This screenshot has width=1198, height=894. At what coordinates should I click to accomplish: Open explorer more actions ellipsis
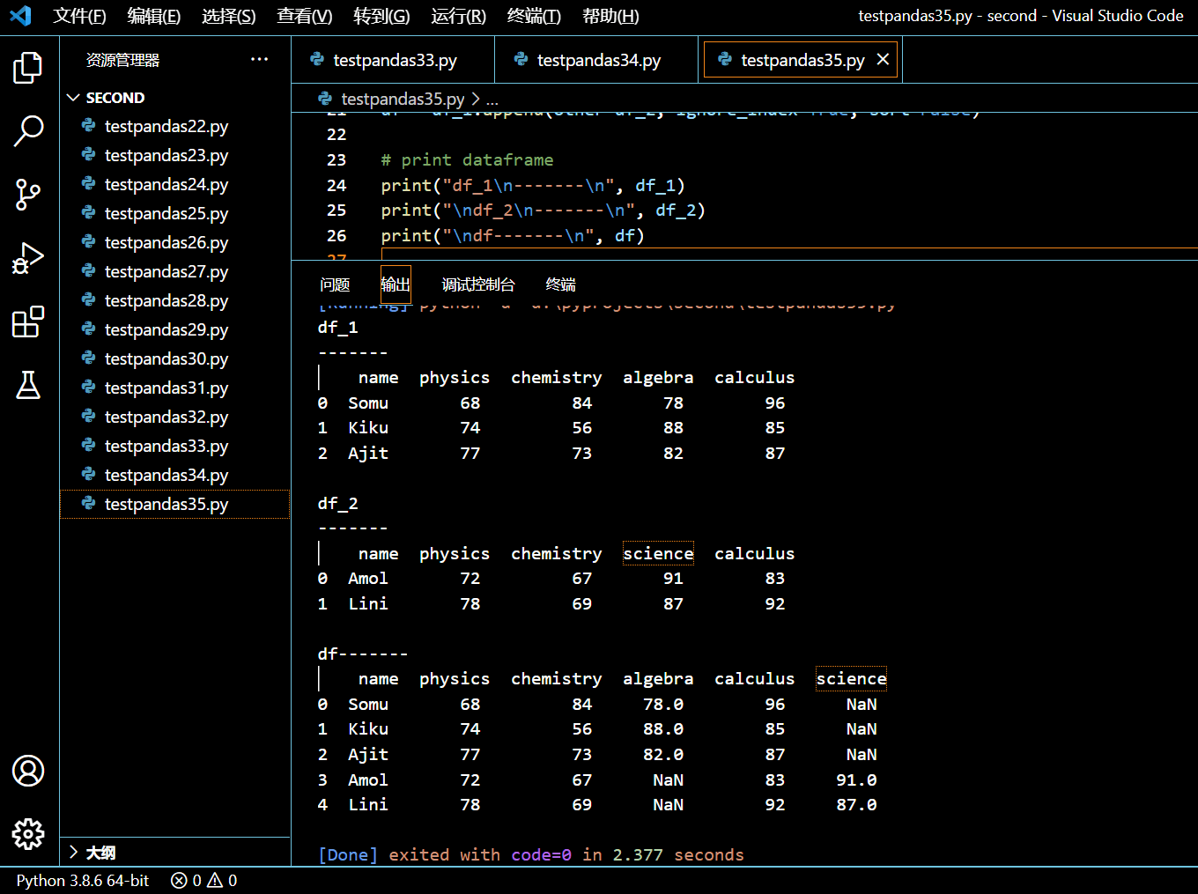[x=259, y=60]
